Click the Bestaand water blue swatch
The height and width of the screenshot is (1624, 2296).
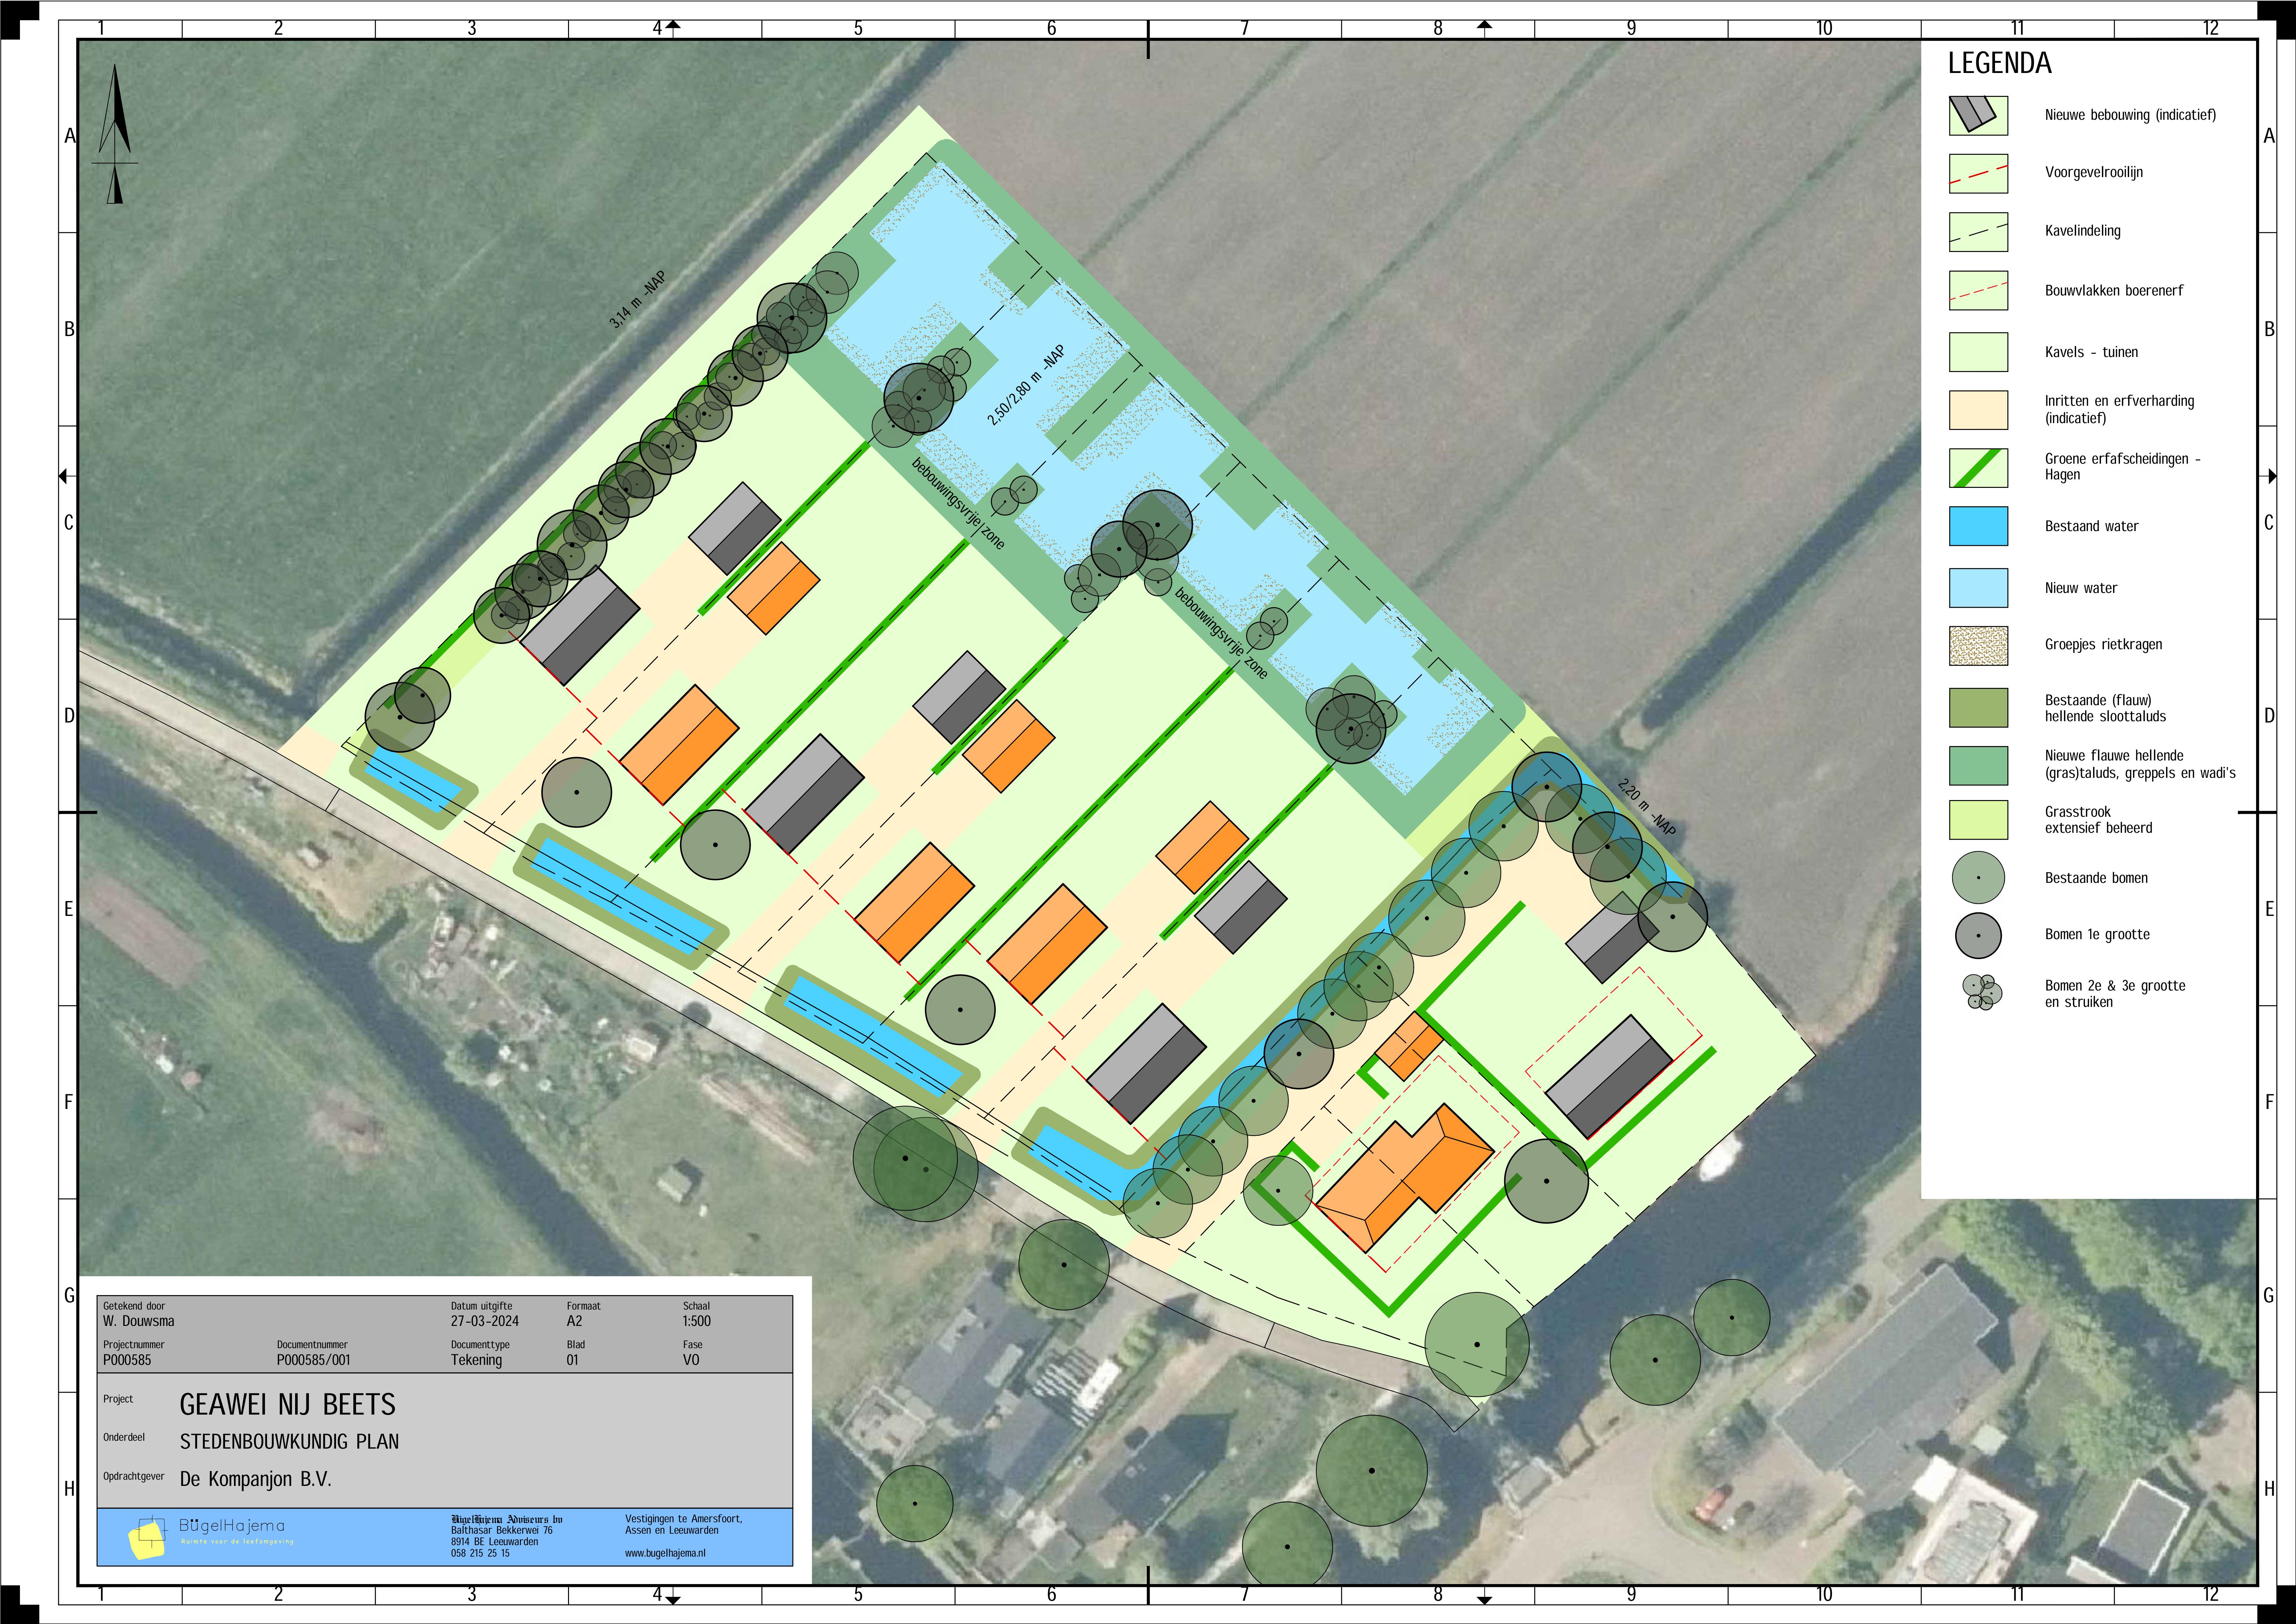tap(1978, 526)
